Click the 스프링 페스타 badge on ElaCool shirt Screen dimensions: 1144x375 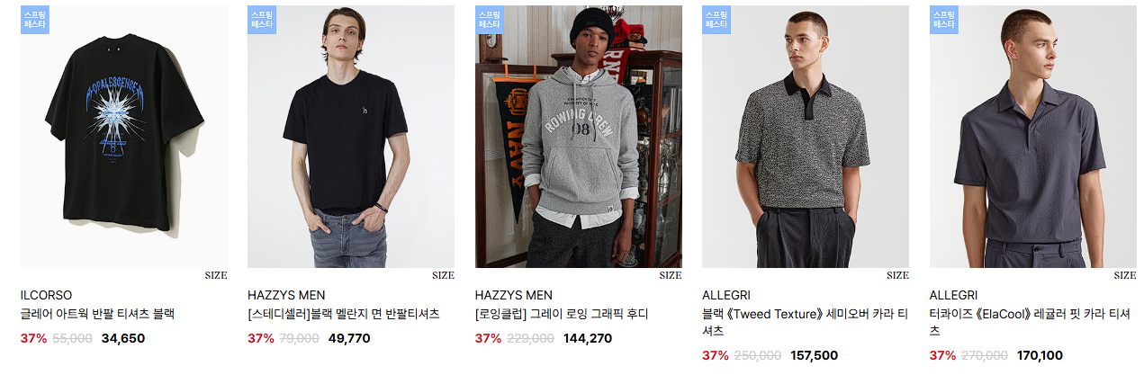click(944, 20)
